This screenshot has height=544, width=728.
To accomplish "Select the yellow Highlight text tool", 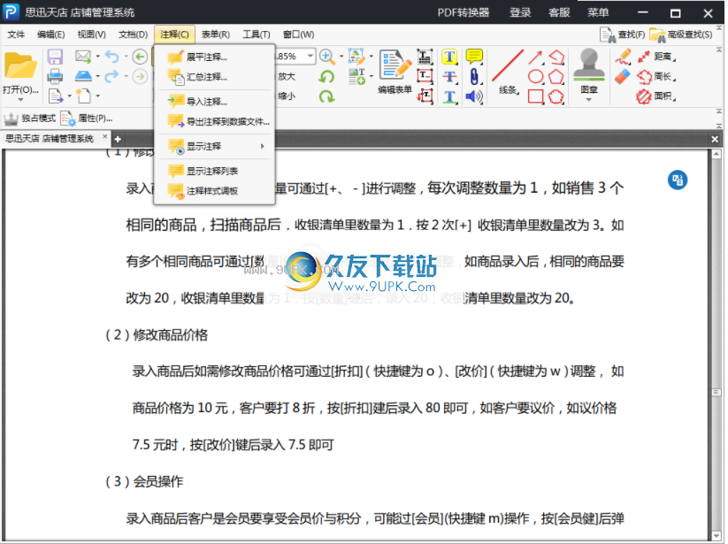I will point(449,57).
